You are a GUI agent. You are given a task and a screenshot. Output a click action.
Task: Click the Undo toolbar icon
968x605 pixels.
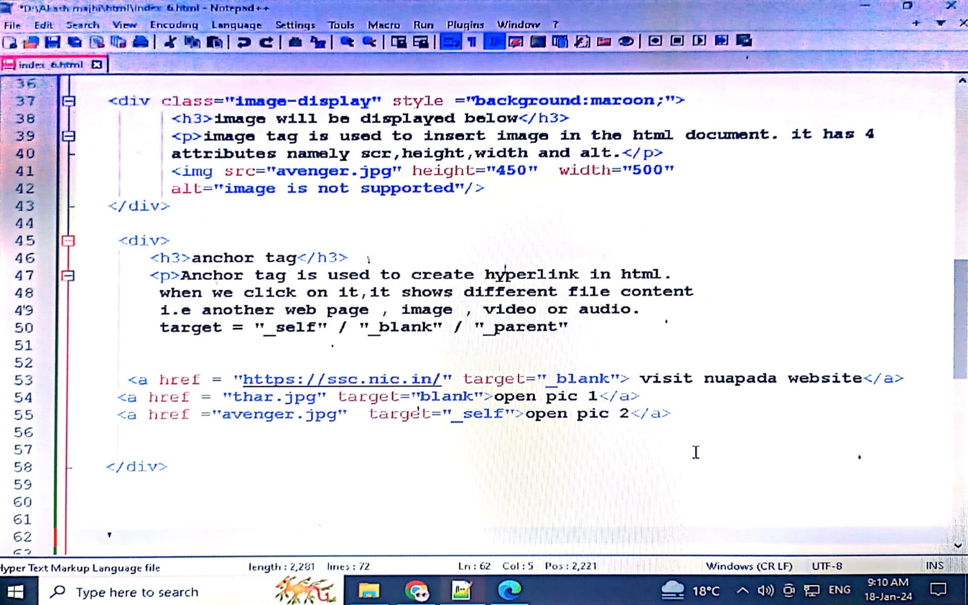point(244,42)
